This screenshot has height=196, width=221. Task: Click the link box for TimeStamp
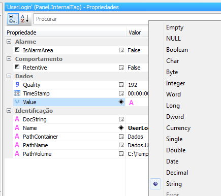pyautogui.click(x=121, y=93)
